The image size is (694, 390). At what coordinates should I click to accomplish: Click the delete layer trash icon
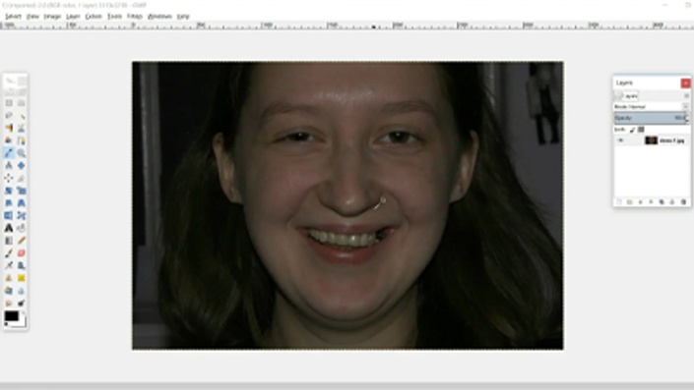[x=683, y=201]
